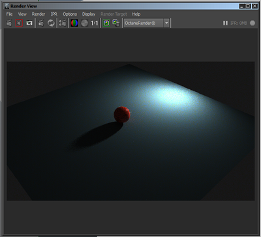Set real size with 1:1 icon
This screenshot has width=261, height=237.
(x=94, y=23)
